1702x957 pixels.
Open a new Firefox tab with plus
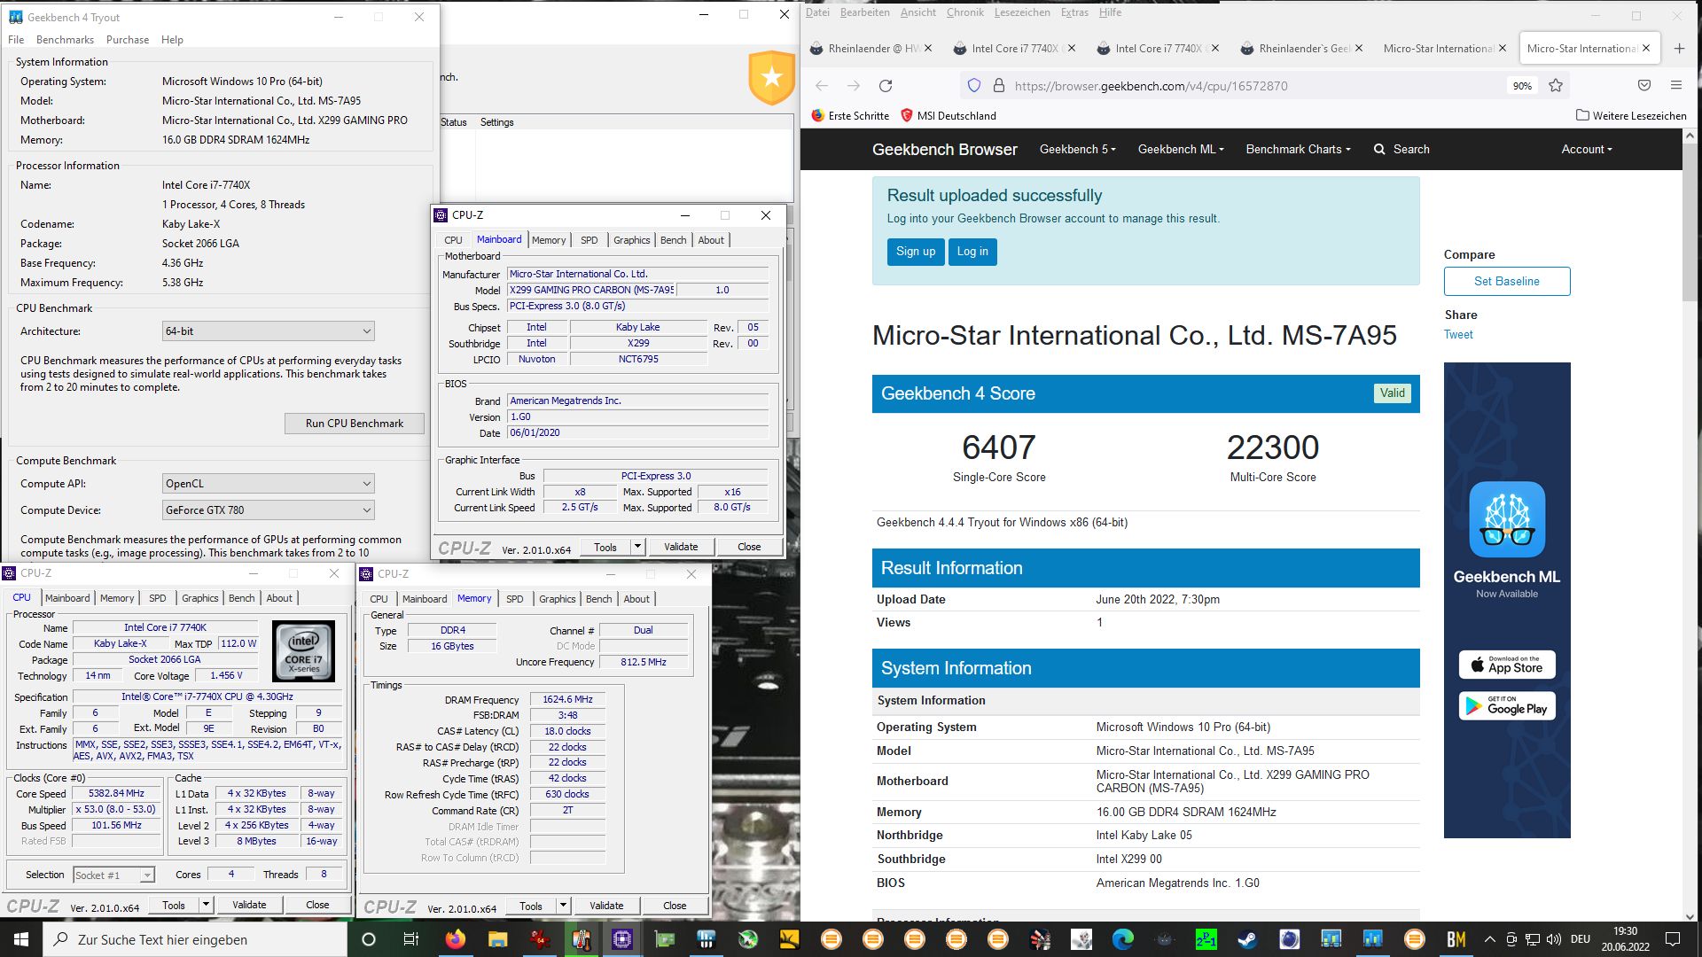[1679, 49]
